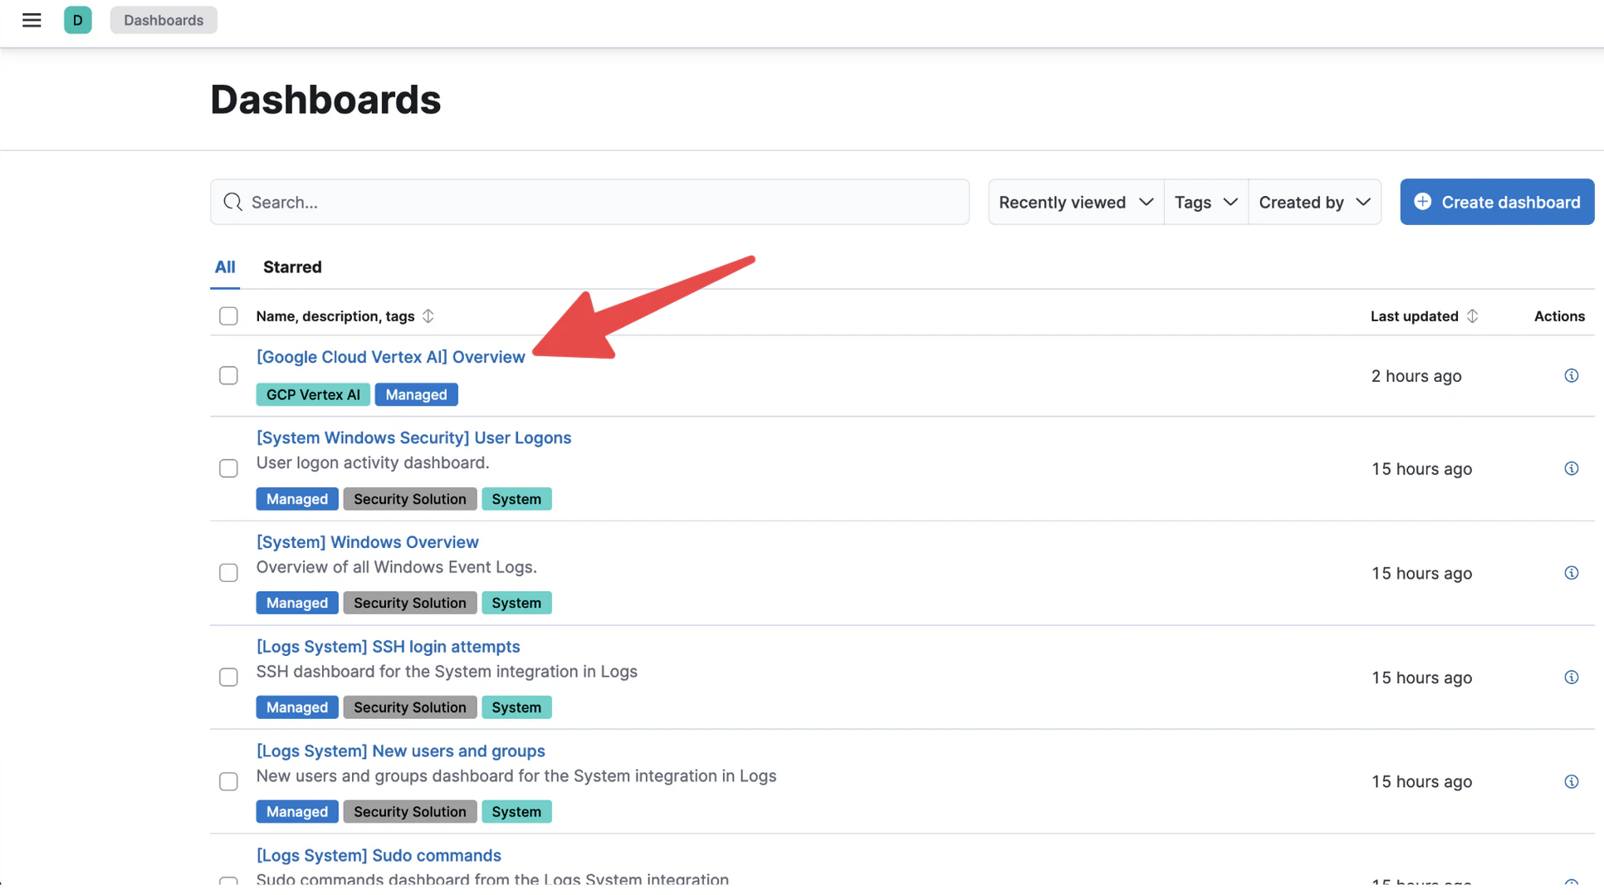Check the Google Cloud Vertex AI Overview row
This screenshot has width=1604, height=895.
coord(228,376)
